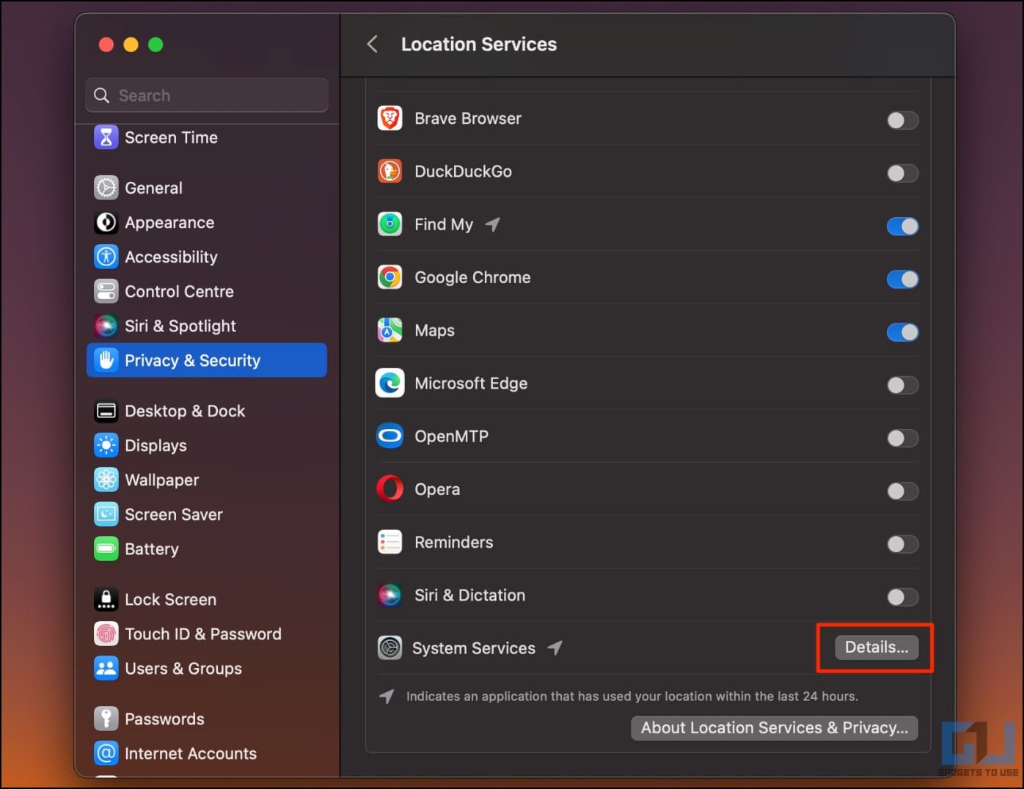Click the Passwords key icon
This screenshot has width=1024, height=789.
(x=106, y=719)
